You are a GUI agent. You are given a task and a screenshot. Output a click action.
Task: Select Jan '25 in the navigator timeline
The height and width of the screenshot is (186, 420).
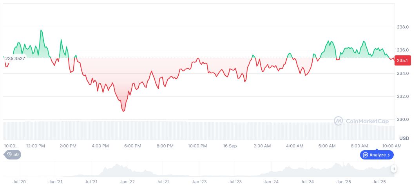click(344, 182)
